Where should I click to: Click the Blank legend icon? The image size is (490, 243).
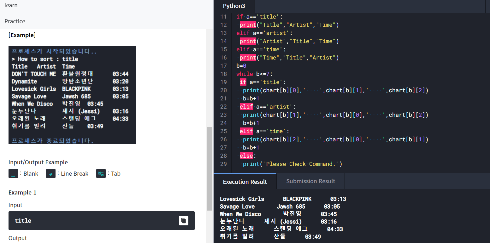pos(13,173)
